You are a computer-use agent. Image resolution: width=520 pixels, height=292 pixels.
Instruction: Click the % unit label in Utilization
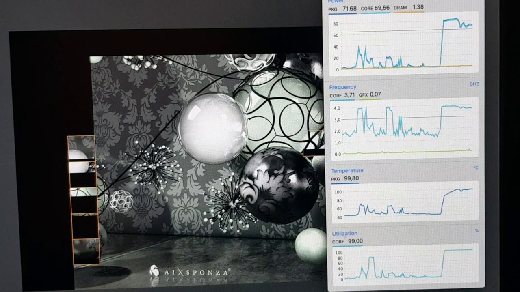(x=477, y=231)
